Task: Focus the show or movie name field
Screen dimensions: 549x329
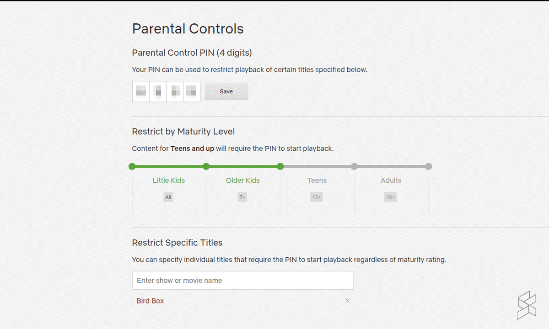Action: tap(243, 280)
